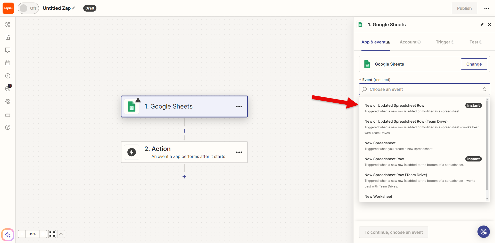Add a step after the Action
The width and height of the screenshot is (495, 243).
click(x=184, y=177)
